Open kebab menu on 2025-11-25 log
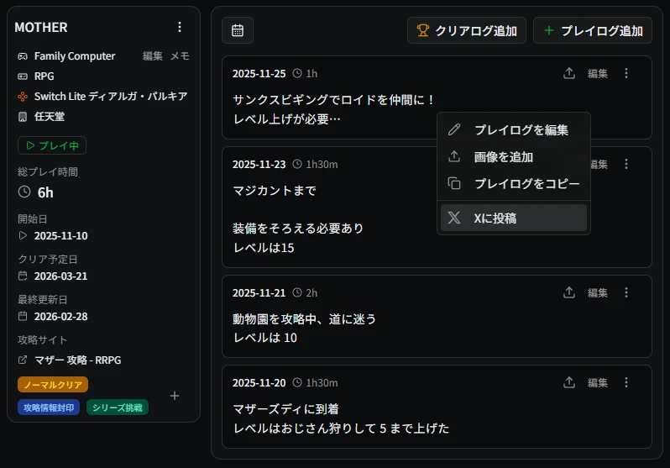The width and height of the screenshot is (670, 468). coord(626,73)
